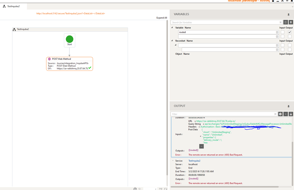Open the TestInquba2 service link in Output
The width and height of the screenshot is (294, 190).
[x=194, y=161]
